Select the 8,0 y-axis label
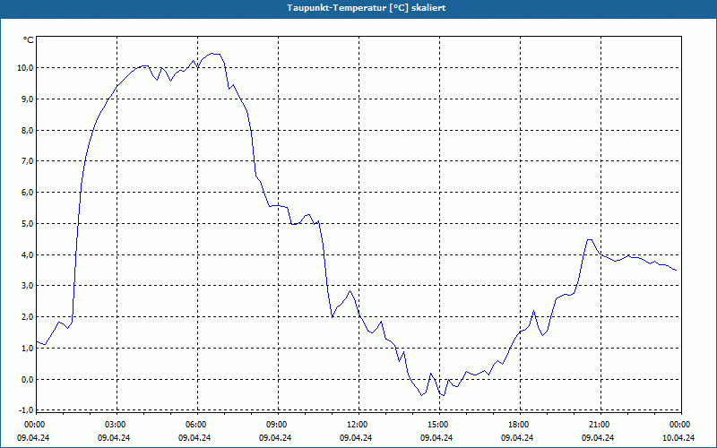Viewport: 717px width, 448px height. (x=27, y=130)
